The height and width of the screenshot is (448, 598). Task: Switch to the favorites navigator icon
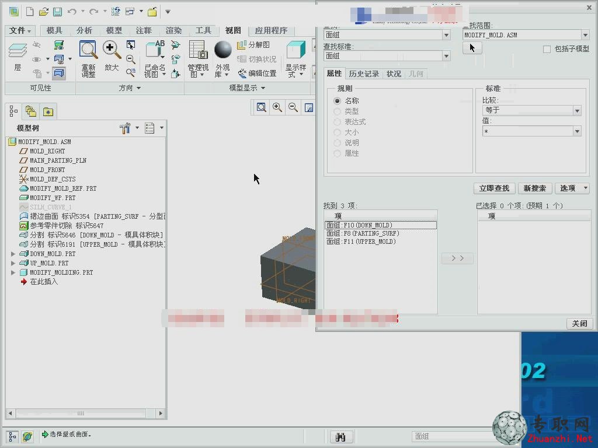point(48,111)
